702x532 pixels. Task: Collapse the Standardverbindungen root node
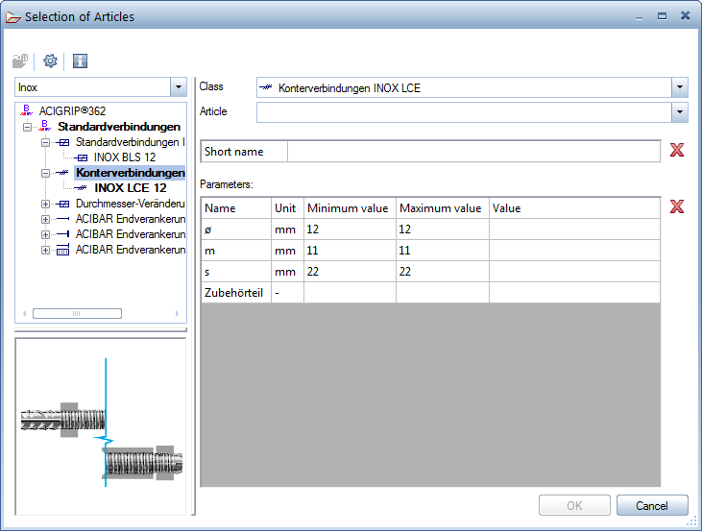tap(28, 127)
